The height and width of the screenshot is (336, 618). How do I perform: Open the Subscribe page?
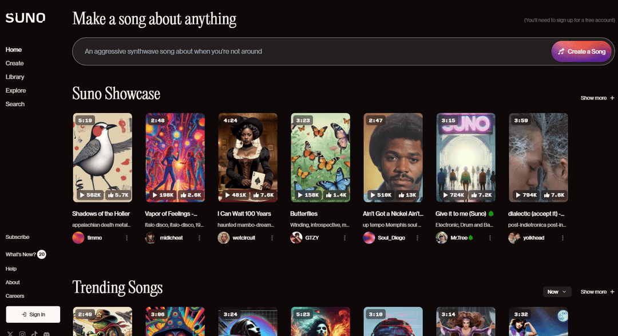(x=17, y=237)
